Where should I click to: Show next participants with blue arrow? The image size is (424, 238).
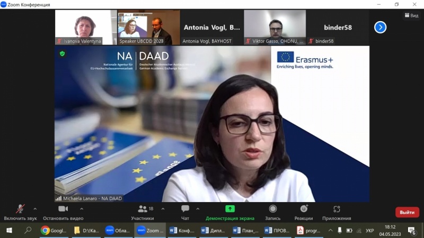pyautogui.click(x=380, y=27)
